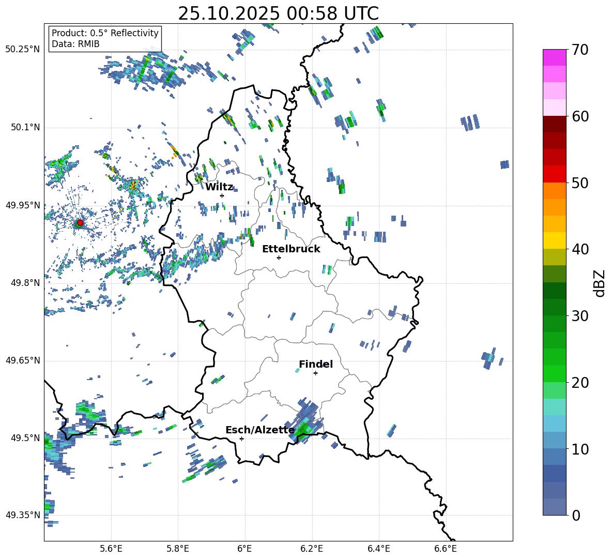This screenshot has width=612, height=559.
Task: Click the Esch/Alzette city label
Action: tap(259, 430)
